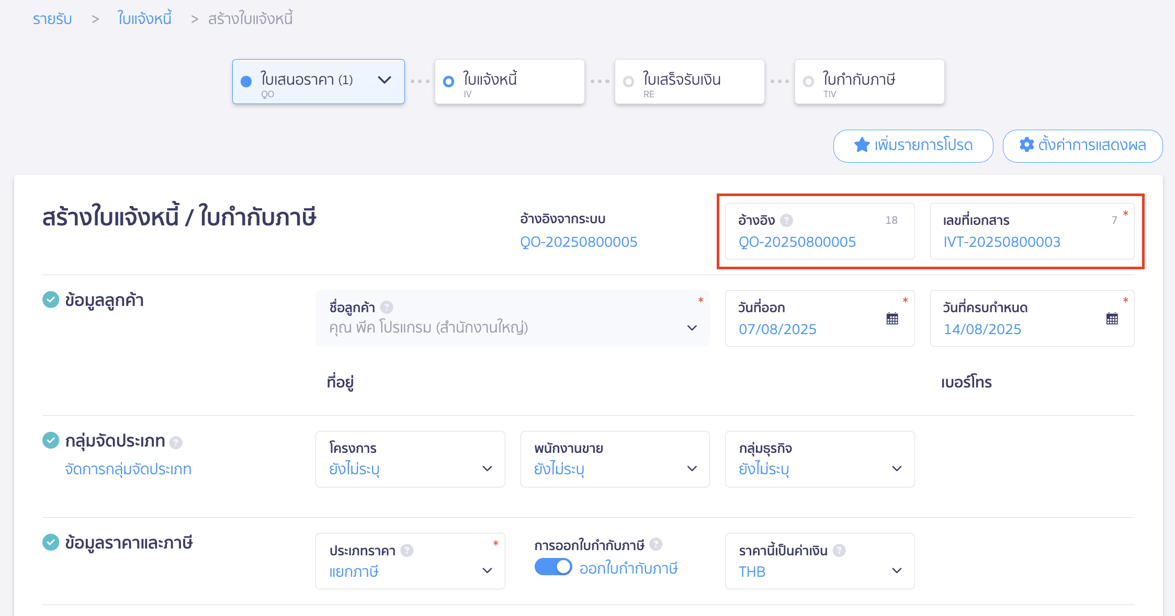Open the พนักงานขาย dropdown
1175x616 pixels.
click(x=615, y=459)
